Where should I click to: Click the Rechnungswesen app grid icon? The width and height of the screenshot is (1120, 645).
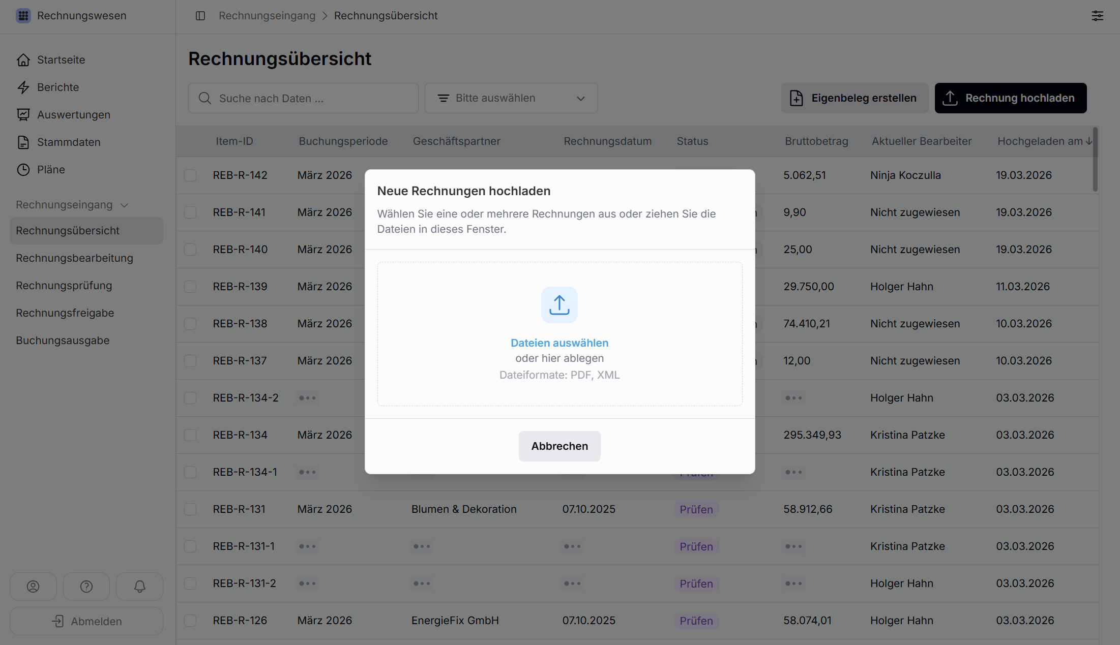coord(23,16)
